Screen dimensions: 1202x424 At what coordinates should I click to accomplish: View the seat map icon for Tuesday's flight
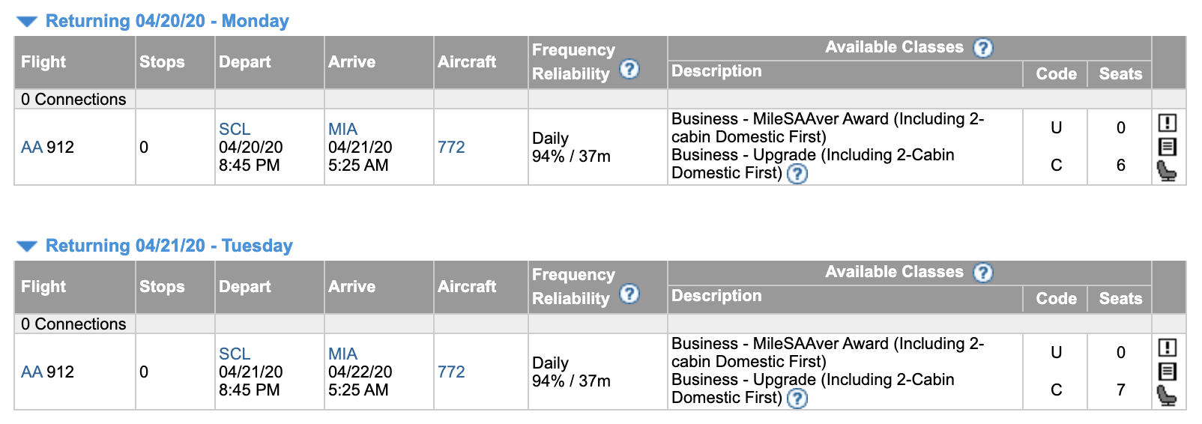[1167, 396]
